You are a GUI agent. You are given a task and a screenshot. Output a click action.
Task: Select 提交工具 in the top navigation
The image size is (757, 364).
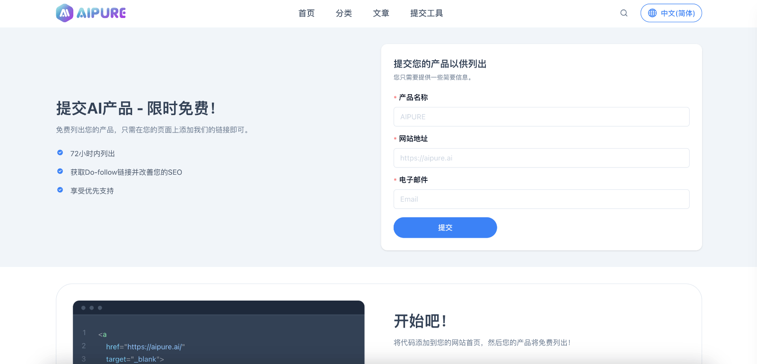pyautogui.click(x=426, y=13)
